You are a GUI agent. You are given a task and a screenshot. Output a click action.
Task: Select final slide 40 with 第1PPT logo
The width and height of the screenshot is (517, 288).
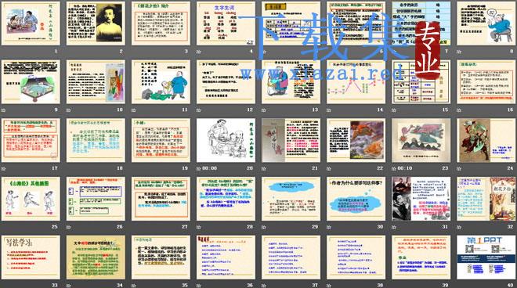(486, 257)
